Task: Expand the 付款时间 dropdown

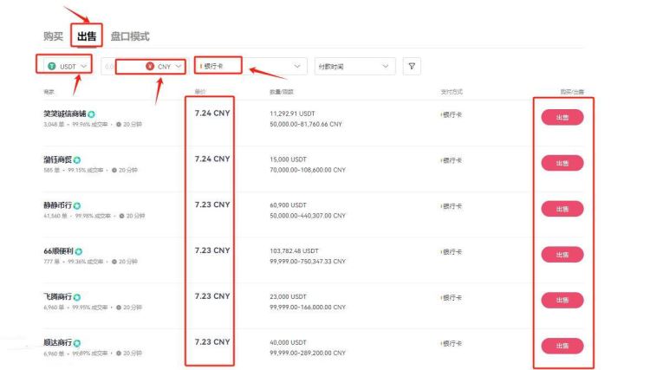Action: [354, 67]
